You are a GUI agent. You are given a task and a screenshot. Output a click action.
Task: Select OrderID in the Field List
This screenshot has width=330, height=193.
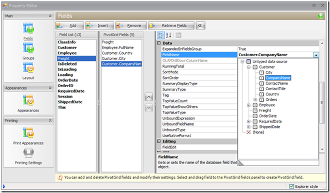[x=77, y=86]
